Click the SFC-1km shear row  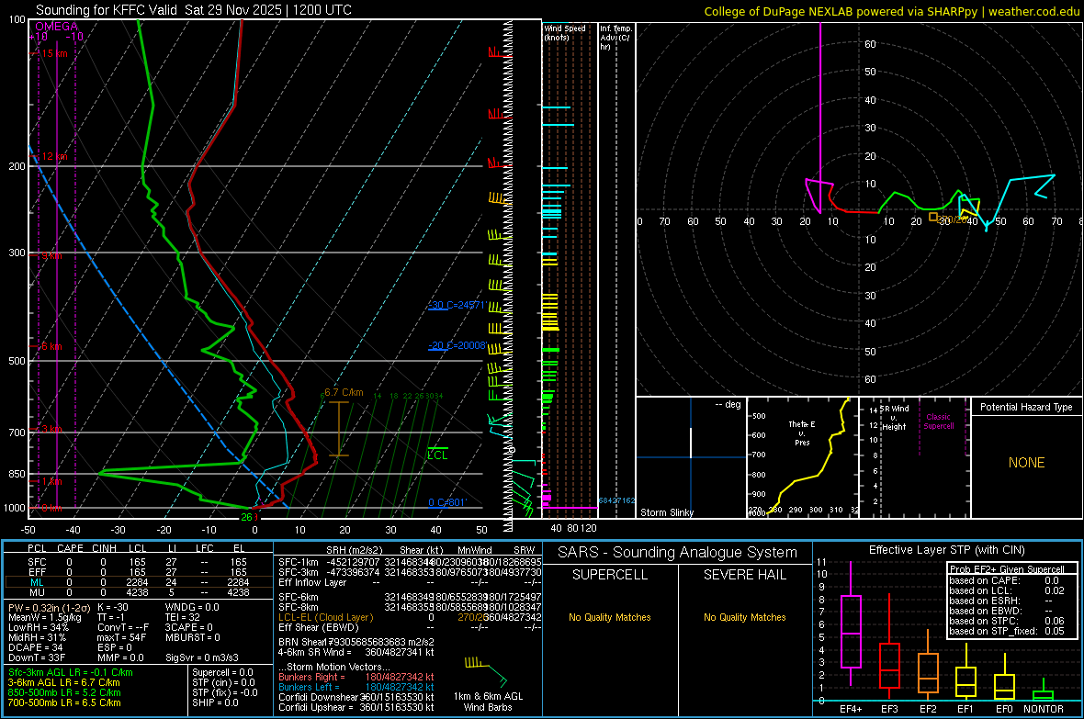[x=410, y=563]
